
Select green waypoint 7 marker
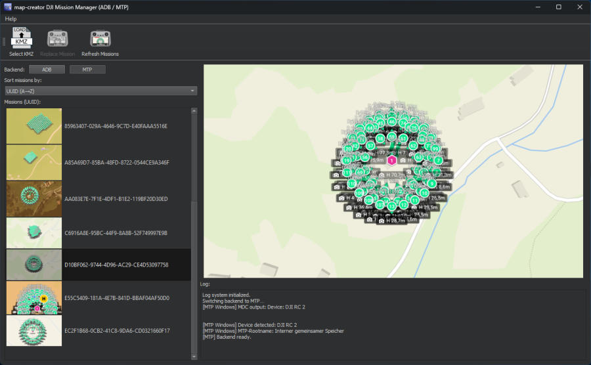438,160
